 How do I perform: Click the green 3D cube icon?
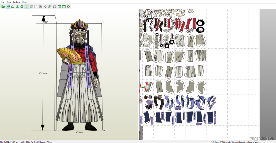pos(22,6)
